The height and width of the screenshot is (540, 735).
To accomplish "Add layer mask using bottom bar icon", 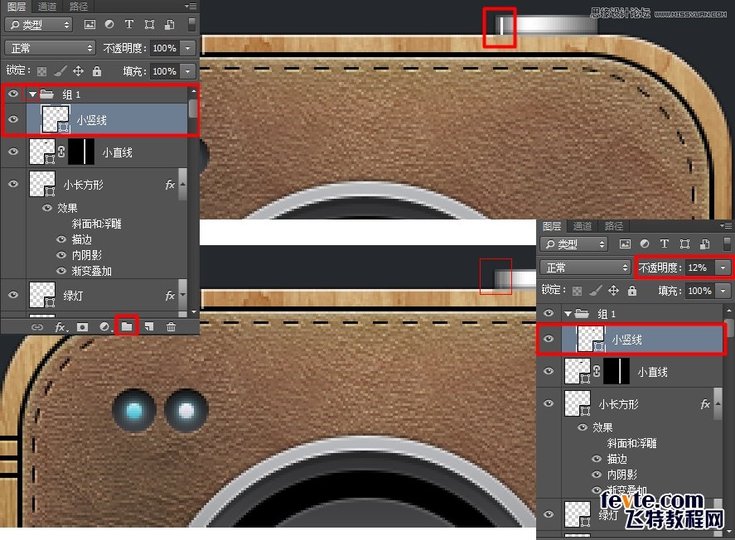I will (x=83, y=327).
